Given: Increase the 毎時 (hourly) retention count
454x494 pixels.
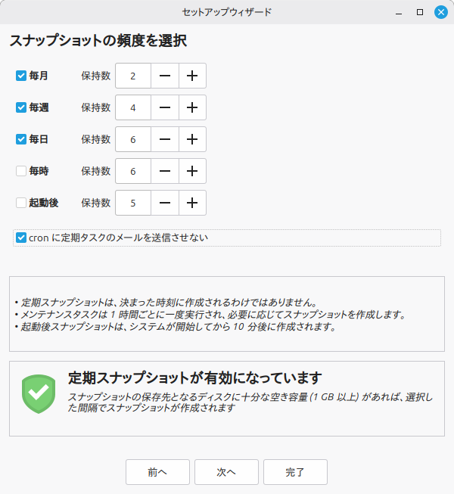Looking at the screenshot, I should coord(192,171).
